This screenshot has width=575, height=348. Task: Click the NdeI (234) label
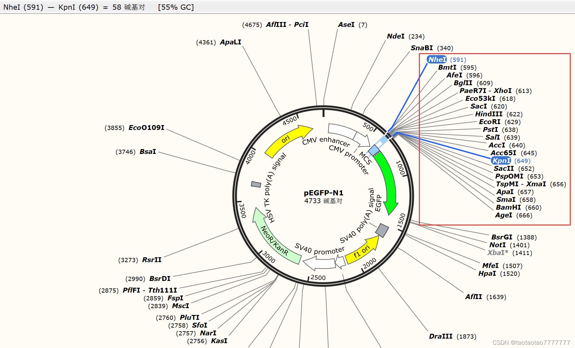point(406,36)
